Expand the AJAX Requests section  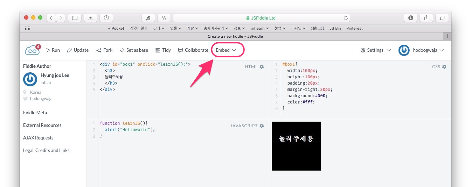click(x=38, y=138)
